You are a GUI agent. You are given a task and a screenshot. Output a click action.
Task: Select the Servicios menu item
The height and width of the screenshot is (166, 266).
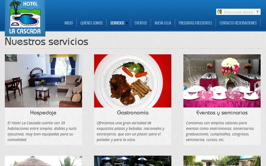[117, 23]
